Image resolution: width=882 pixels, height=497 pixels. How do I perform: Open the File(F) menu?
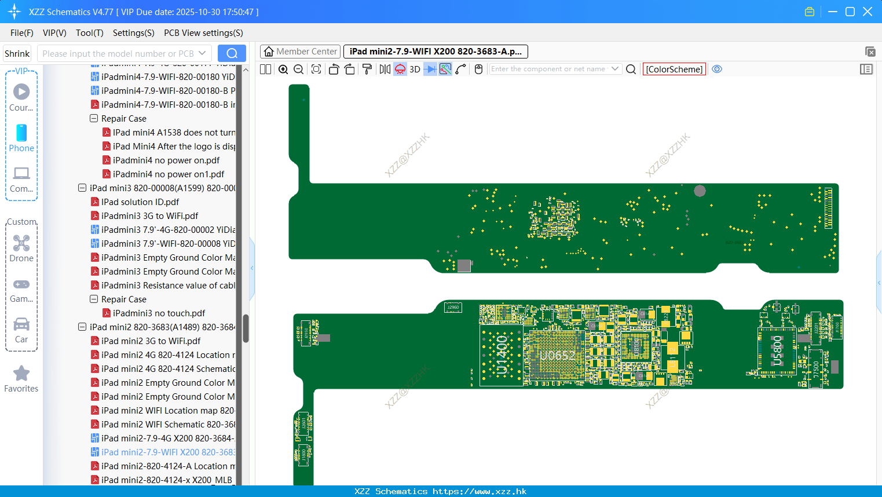coord(22,33)
